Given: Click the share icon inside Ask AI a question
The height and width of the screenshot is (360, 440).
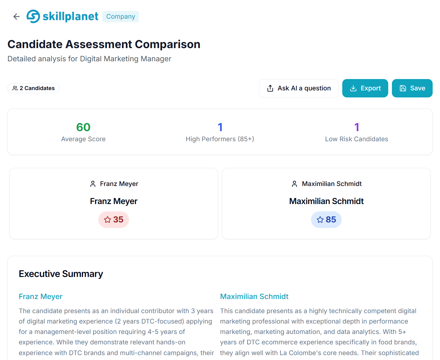Looking at the screenshot, I should coord(270,88).
